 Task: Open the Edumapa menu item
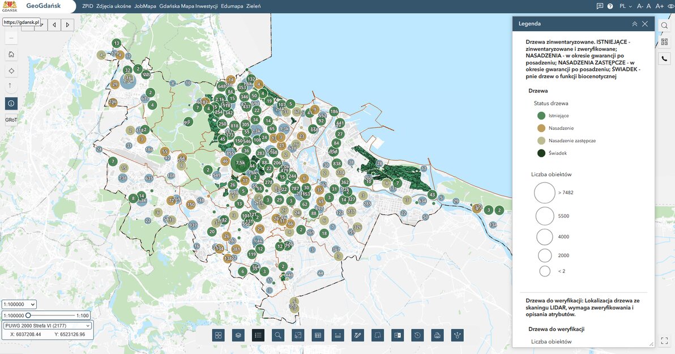[231, 6]
